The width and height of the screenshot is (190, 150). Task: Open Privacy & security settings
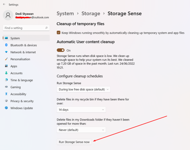(26, 101)
